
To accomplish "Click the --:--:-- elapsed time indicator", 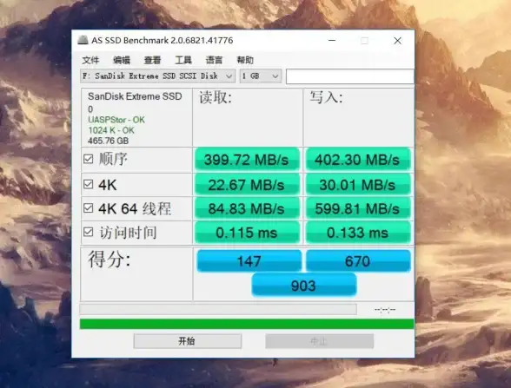I will (385, 309).
